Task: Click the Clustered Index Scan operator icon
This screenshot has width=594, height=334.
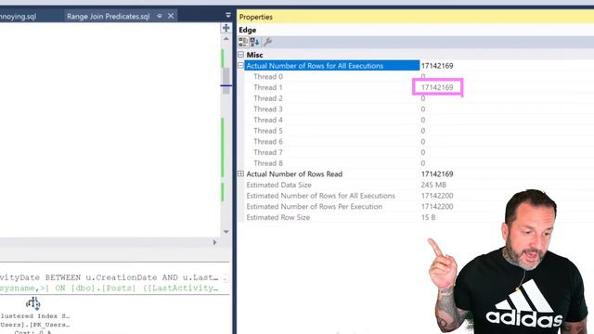Action: pyautogui.click(x=33, y=303)
